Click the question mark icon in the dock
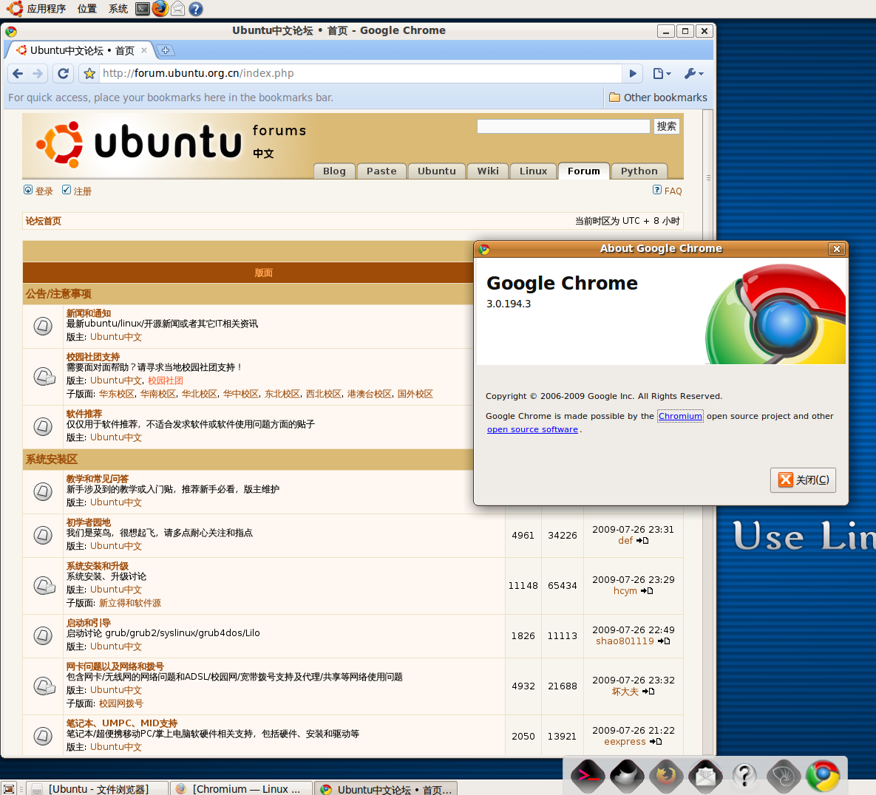Viewport: 876px width, 795px height. (744, 776)
